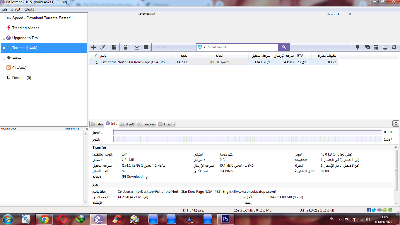Click the Report Ad link above toolbar
400x225 pixels.
tap(334, 14)
